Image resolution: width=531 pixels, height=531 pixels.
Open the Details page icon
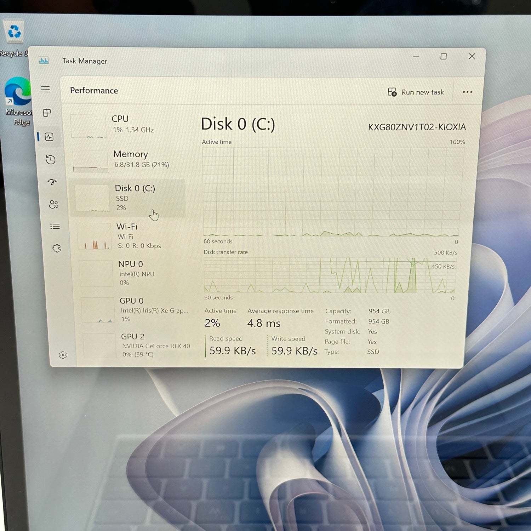tap(55, 226)
